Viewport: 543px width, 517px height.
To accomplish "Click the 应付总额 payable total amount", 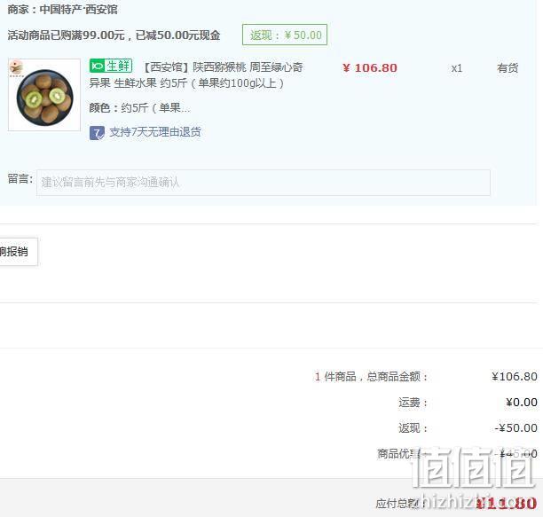I will click(507, 504).
